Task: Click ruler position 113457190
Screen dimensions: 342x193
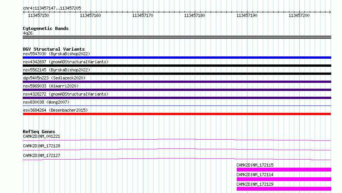Action: click(247, 15)
